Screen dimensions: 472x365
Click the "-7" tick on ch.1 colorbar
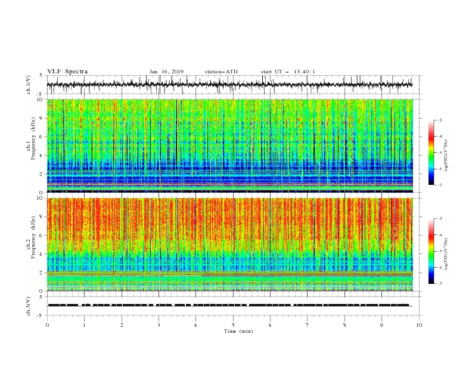click(x=439, y=185)
